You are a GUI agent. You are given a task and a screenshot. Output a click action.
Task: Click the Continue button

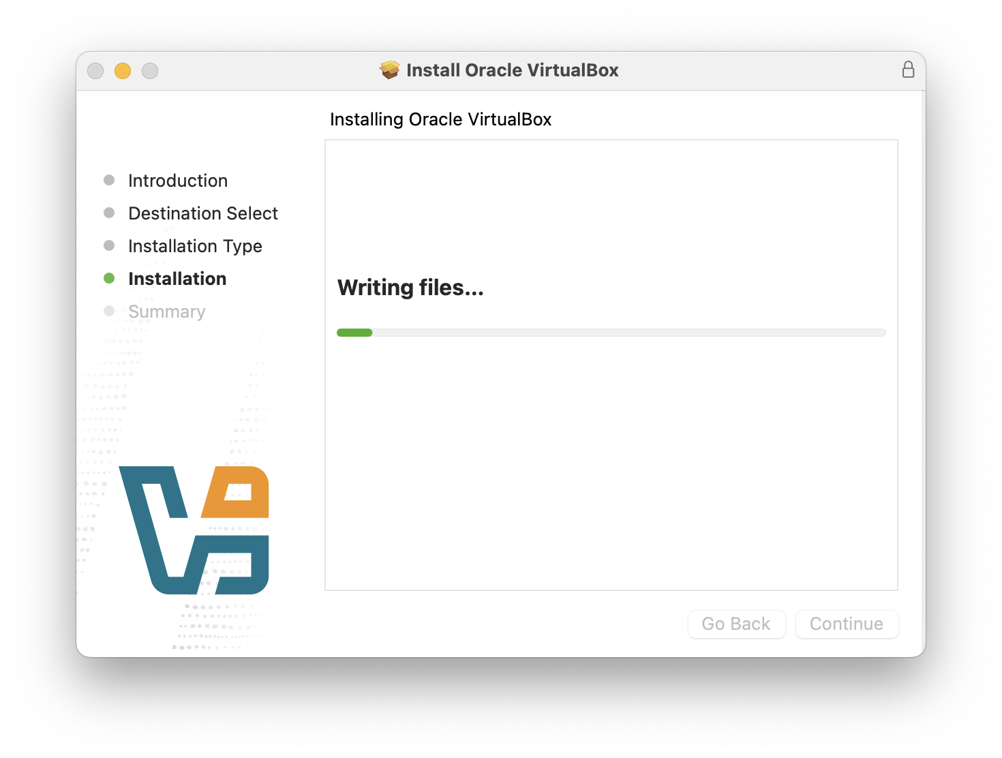click(847, 624)
